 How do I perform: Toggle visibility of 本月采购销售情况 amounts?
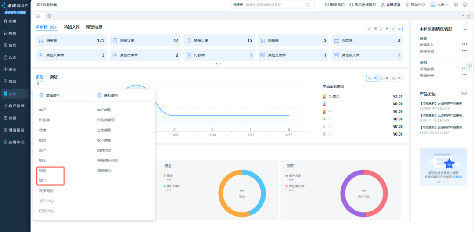coord(465,30)
